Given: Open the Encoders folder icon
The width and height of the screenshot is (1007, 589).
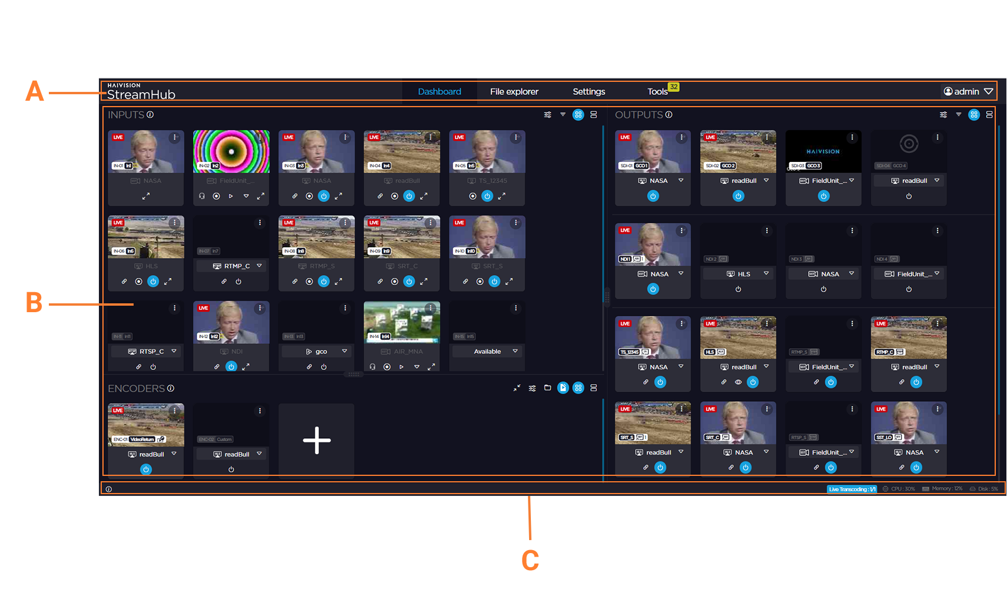Looking at the screenshot, I should pos(547,388).
